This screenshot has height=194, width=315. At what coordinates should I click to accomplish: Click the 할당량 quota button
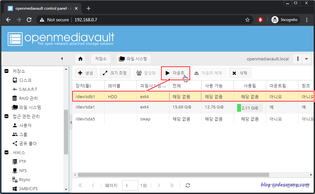coord(146,73)
